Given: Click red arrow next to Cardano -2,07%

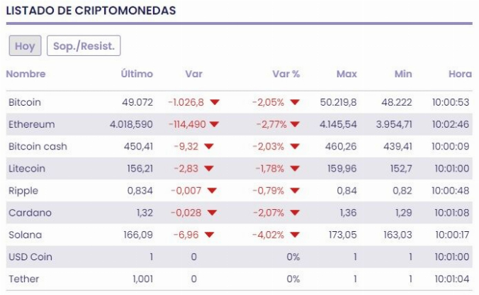Looking at the screenshot, I should (x=295, y=213).
